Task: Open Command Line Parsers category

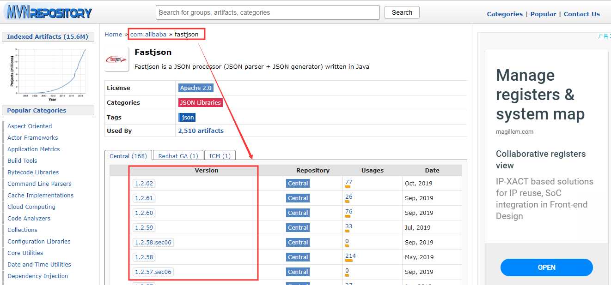Action: [x=39, y=184]
